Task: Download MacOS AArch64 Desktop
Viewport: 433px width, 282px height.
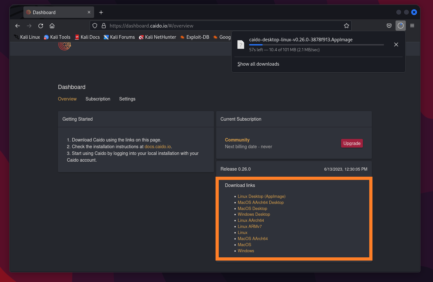Action: [x=261, y=203]
